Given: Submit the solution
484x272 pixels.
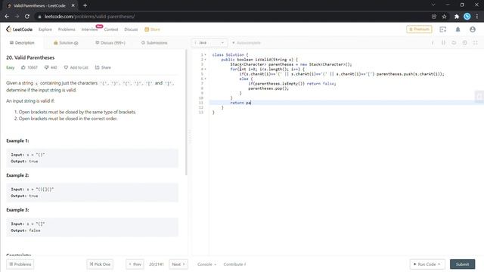Looking at the screenshot, I should pyautogui.click(x=462, y=264).
